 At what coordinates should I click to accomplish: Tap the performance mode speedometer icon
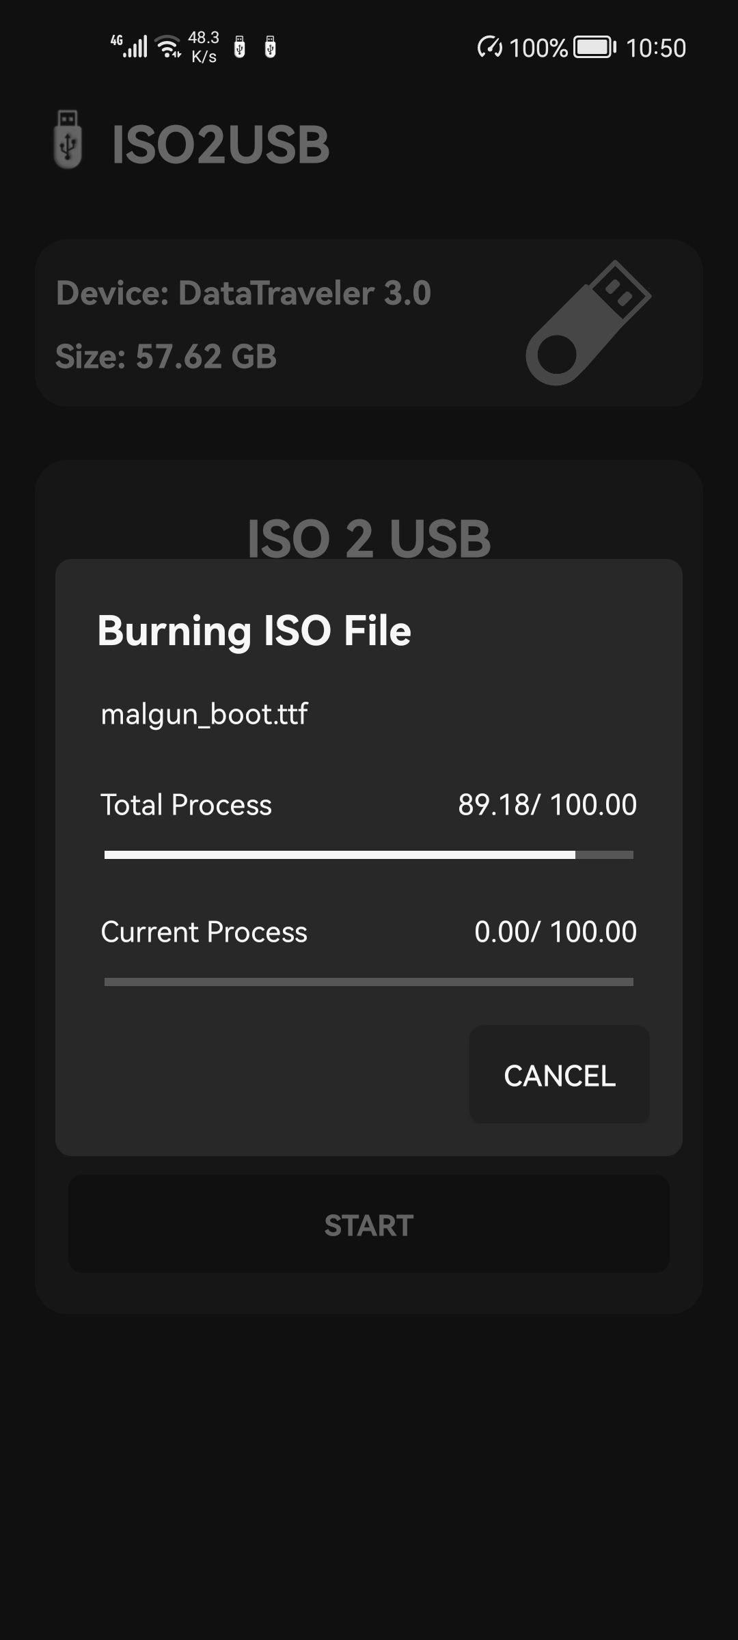[x=489, y=48]
